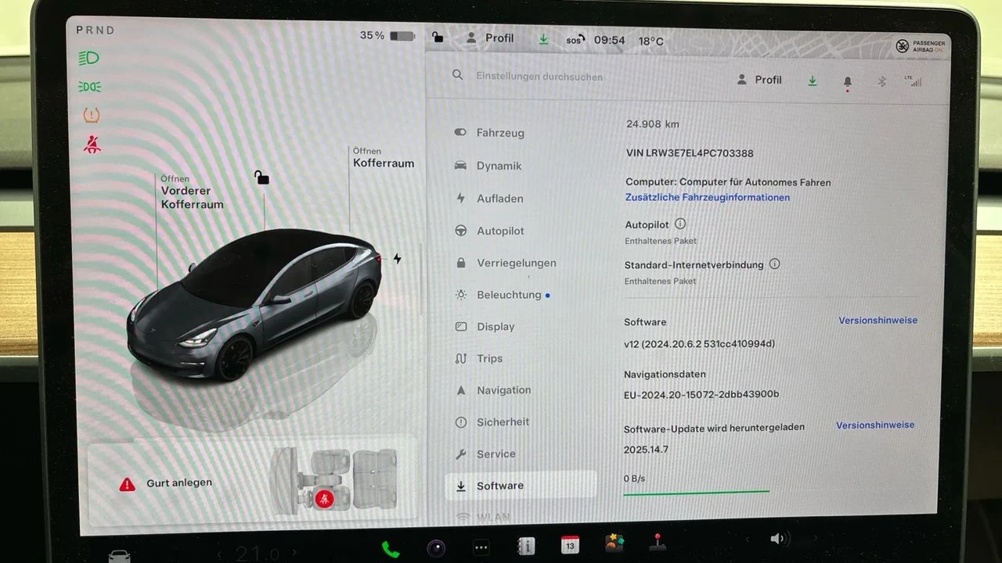Launch the dashcam camera app
This screenshot has height=563, width=1002.
(x=436, y=548)
